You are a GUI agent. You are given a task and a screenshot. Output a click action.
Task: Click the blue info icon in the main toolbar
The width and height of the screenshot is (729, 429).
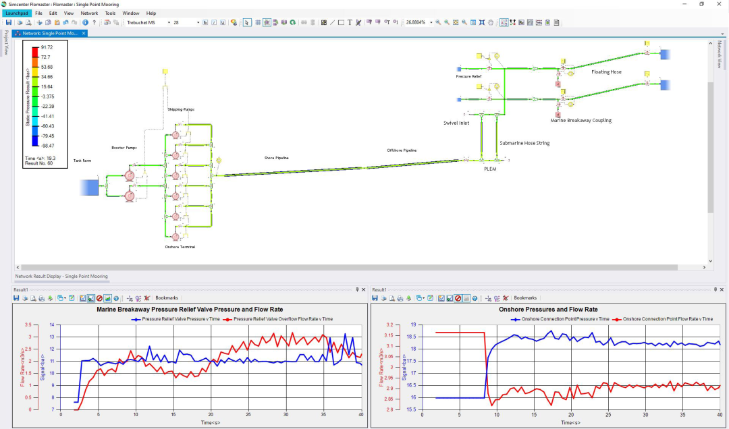86,22
